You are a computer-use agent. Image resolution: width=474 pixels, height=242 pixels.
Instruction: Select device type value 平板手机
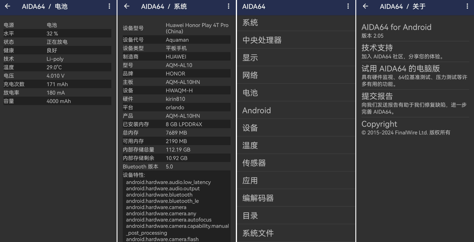[176, 48]
